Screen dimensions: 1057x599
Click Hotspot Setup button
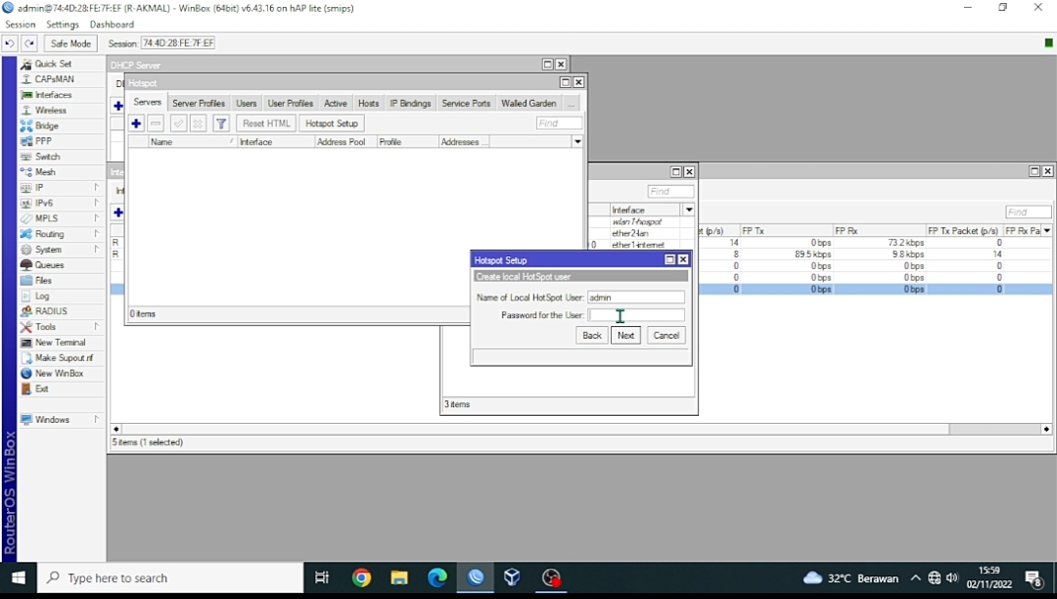pos(331,123)
